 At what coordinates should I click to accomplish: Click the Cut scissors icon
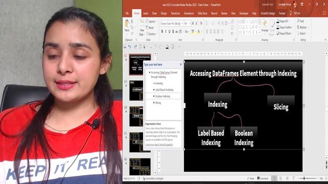coord(132,21)
